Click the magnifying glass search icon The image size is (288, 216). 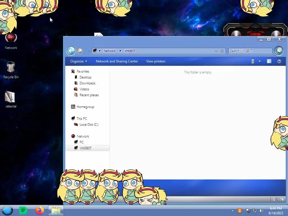click(x=279, y=51)
